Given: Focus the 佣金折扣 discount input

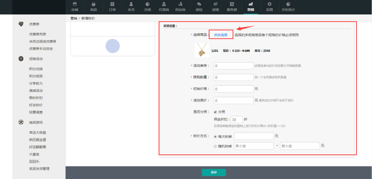Looking at the screenshot, I should pos(237,119).
